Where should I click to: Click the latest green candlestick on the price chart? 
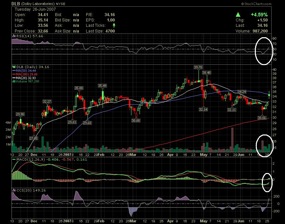click(269, 95)
